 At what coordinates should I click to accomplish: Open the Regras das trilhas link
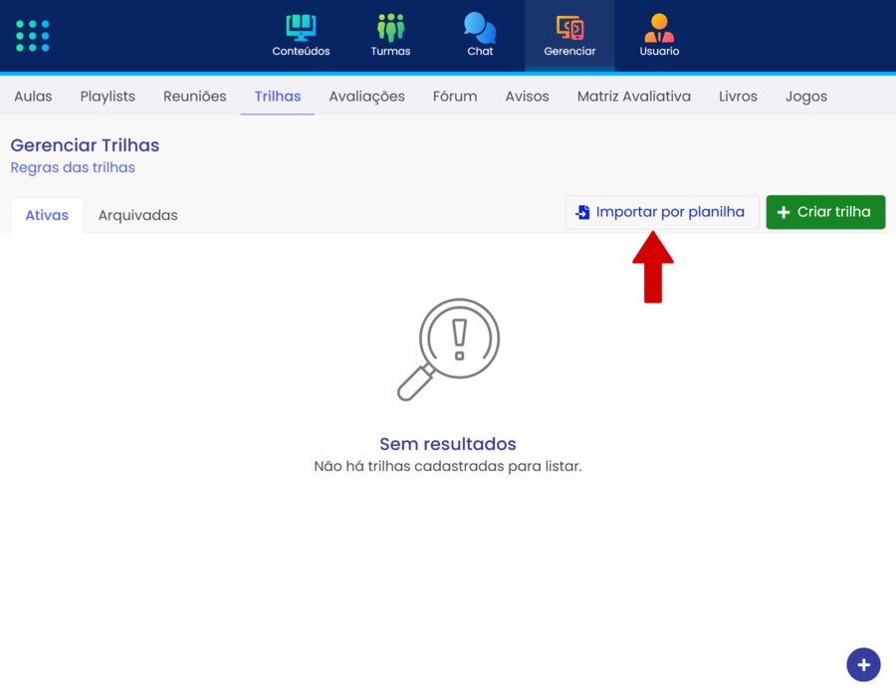point(73,167)
